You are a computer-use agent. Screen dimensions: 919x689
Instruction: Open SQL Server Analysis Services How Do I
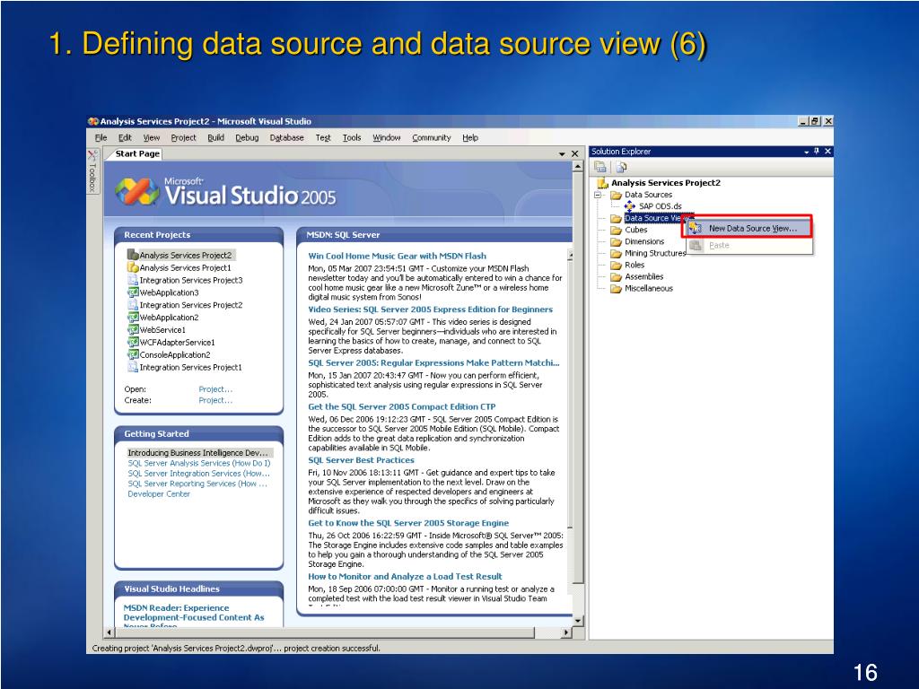pyautogui.click(x=198, y=463)
